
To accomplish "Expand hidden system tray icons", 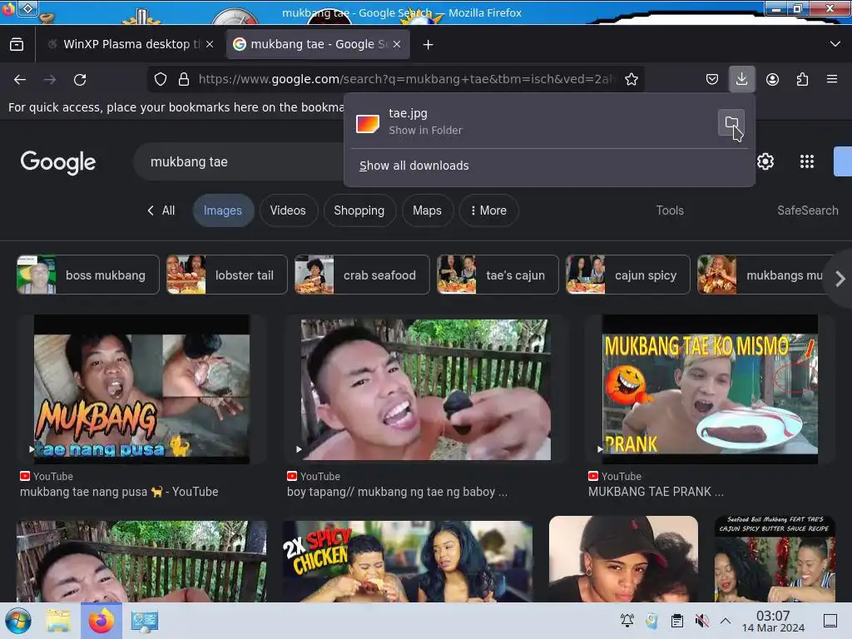I will click(x=726, y=620).
